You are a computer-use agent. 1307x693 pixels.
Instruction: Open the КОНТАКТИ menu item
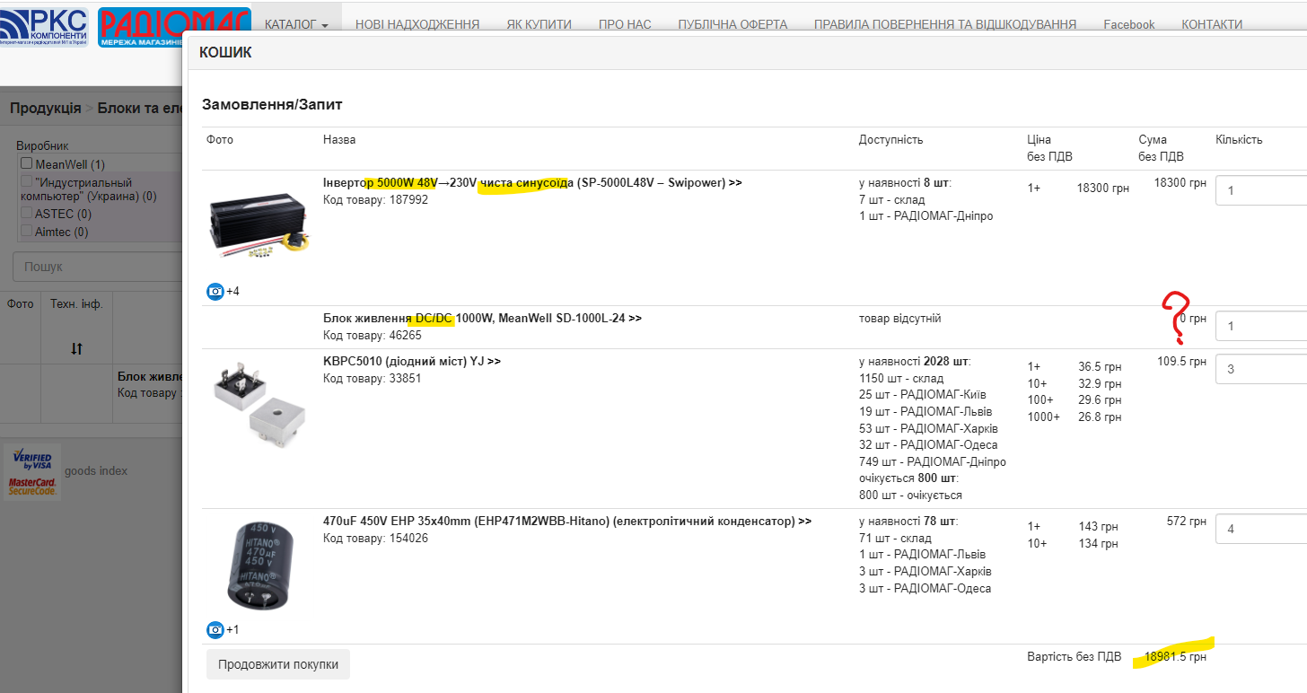tap(1212, 24)
